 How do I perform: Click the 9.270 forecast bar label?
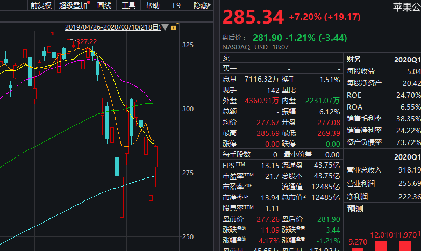pyautogui.click(x=358, y=242)
